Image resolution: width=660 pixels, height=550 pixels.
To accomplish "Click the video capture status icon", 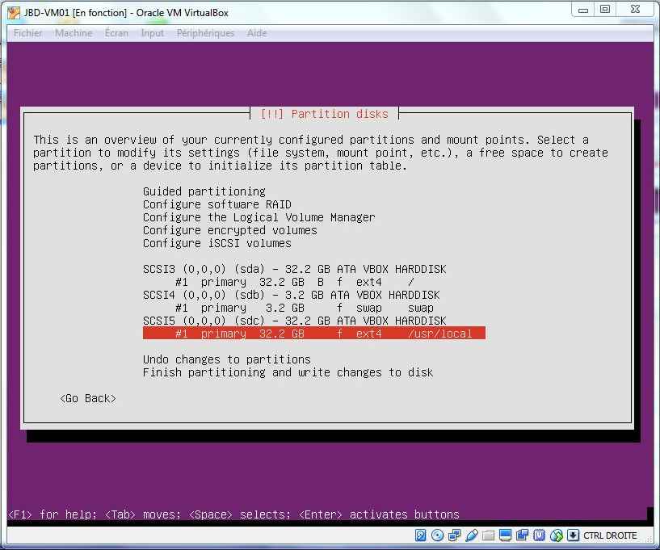I will 522,535.
